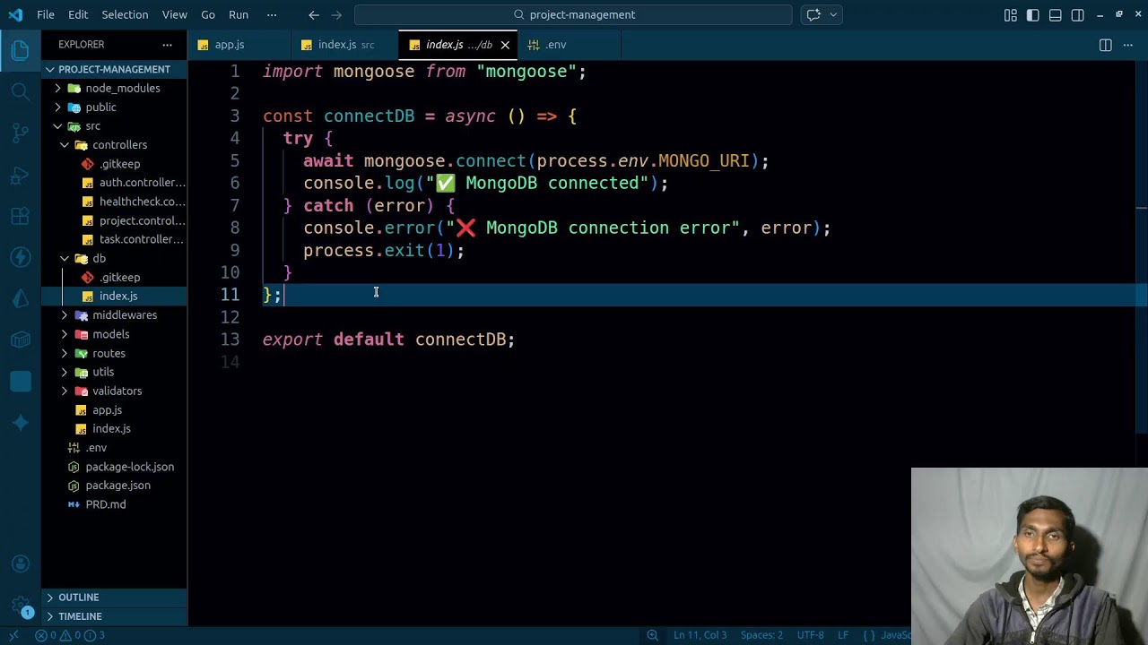
Task: Open the overflow menu ellipsis in menu bar
Action: 272,14
